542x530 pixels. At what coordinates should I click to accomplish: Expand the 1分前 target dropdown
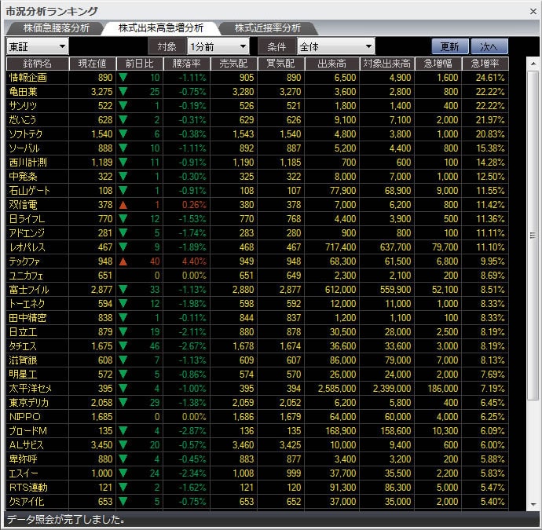[x=218, y=46]
